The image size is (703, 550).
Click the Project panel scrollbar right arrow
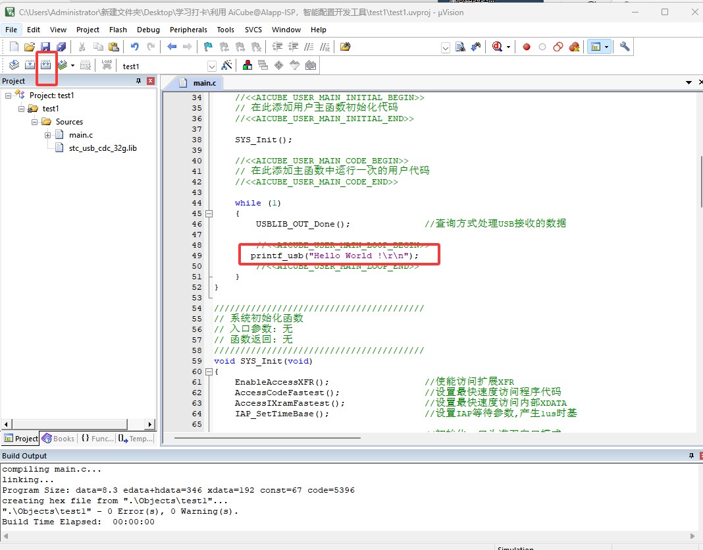(151, 424)
